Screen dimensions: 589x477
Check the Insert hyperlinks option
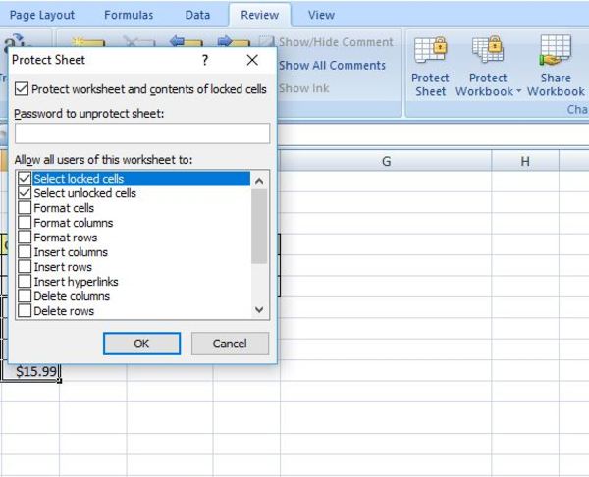click(25, 282)
